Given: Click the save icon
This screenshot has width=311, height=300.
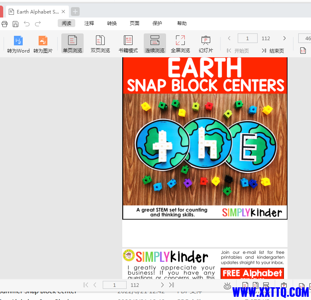Looking at the screenshot, I should point(16,24).
